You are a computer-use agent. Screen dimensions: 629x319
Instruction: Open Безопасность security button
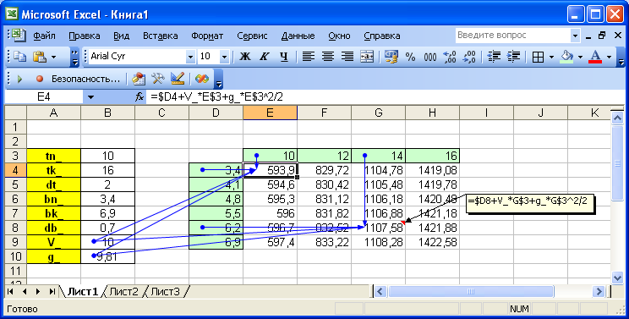click(x=85, y=79)
